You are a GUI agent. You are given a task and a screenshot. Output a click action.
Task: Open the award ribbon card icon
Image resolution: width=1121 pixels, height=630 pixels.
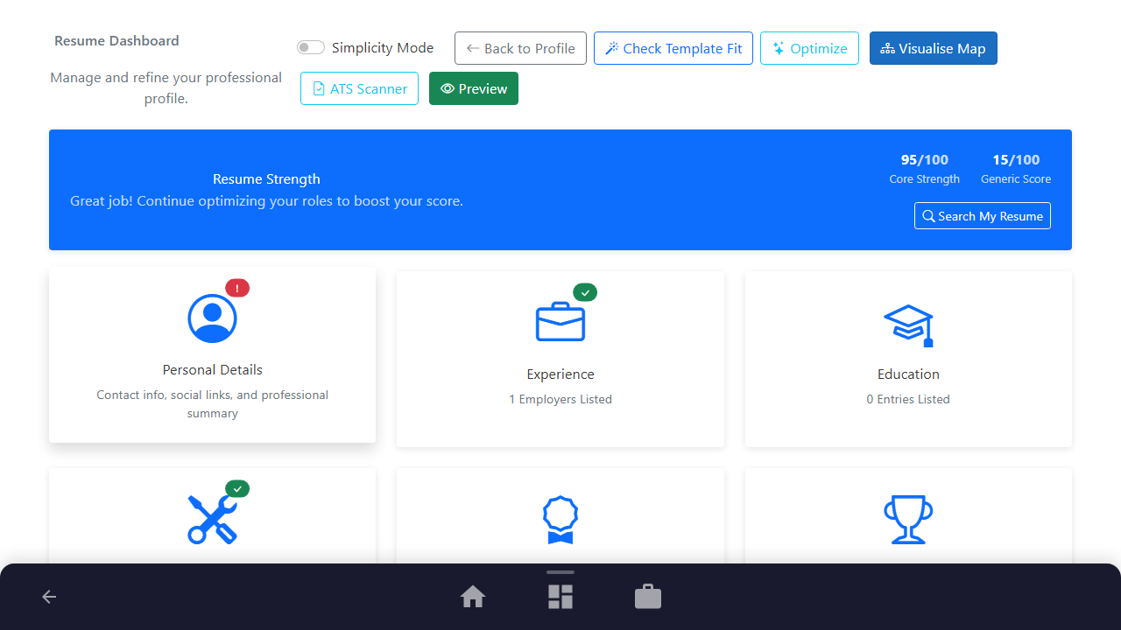click(560, 520)
